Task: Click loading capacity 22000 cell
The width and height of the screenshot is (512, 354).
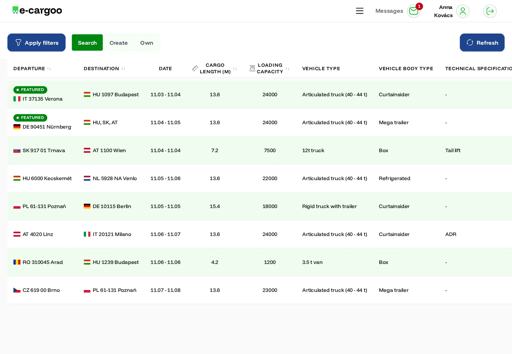Action: [x=270, y=178]
